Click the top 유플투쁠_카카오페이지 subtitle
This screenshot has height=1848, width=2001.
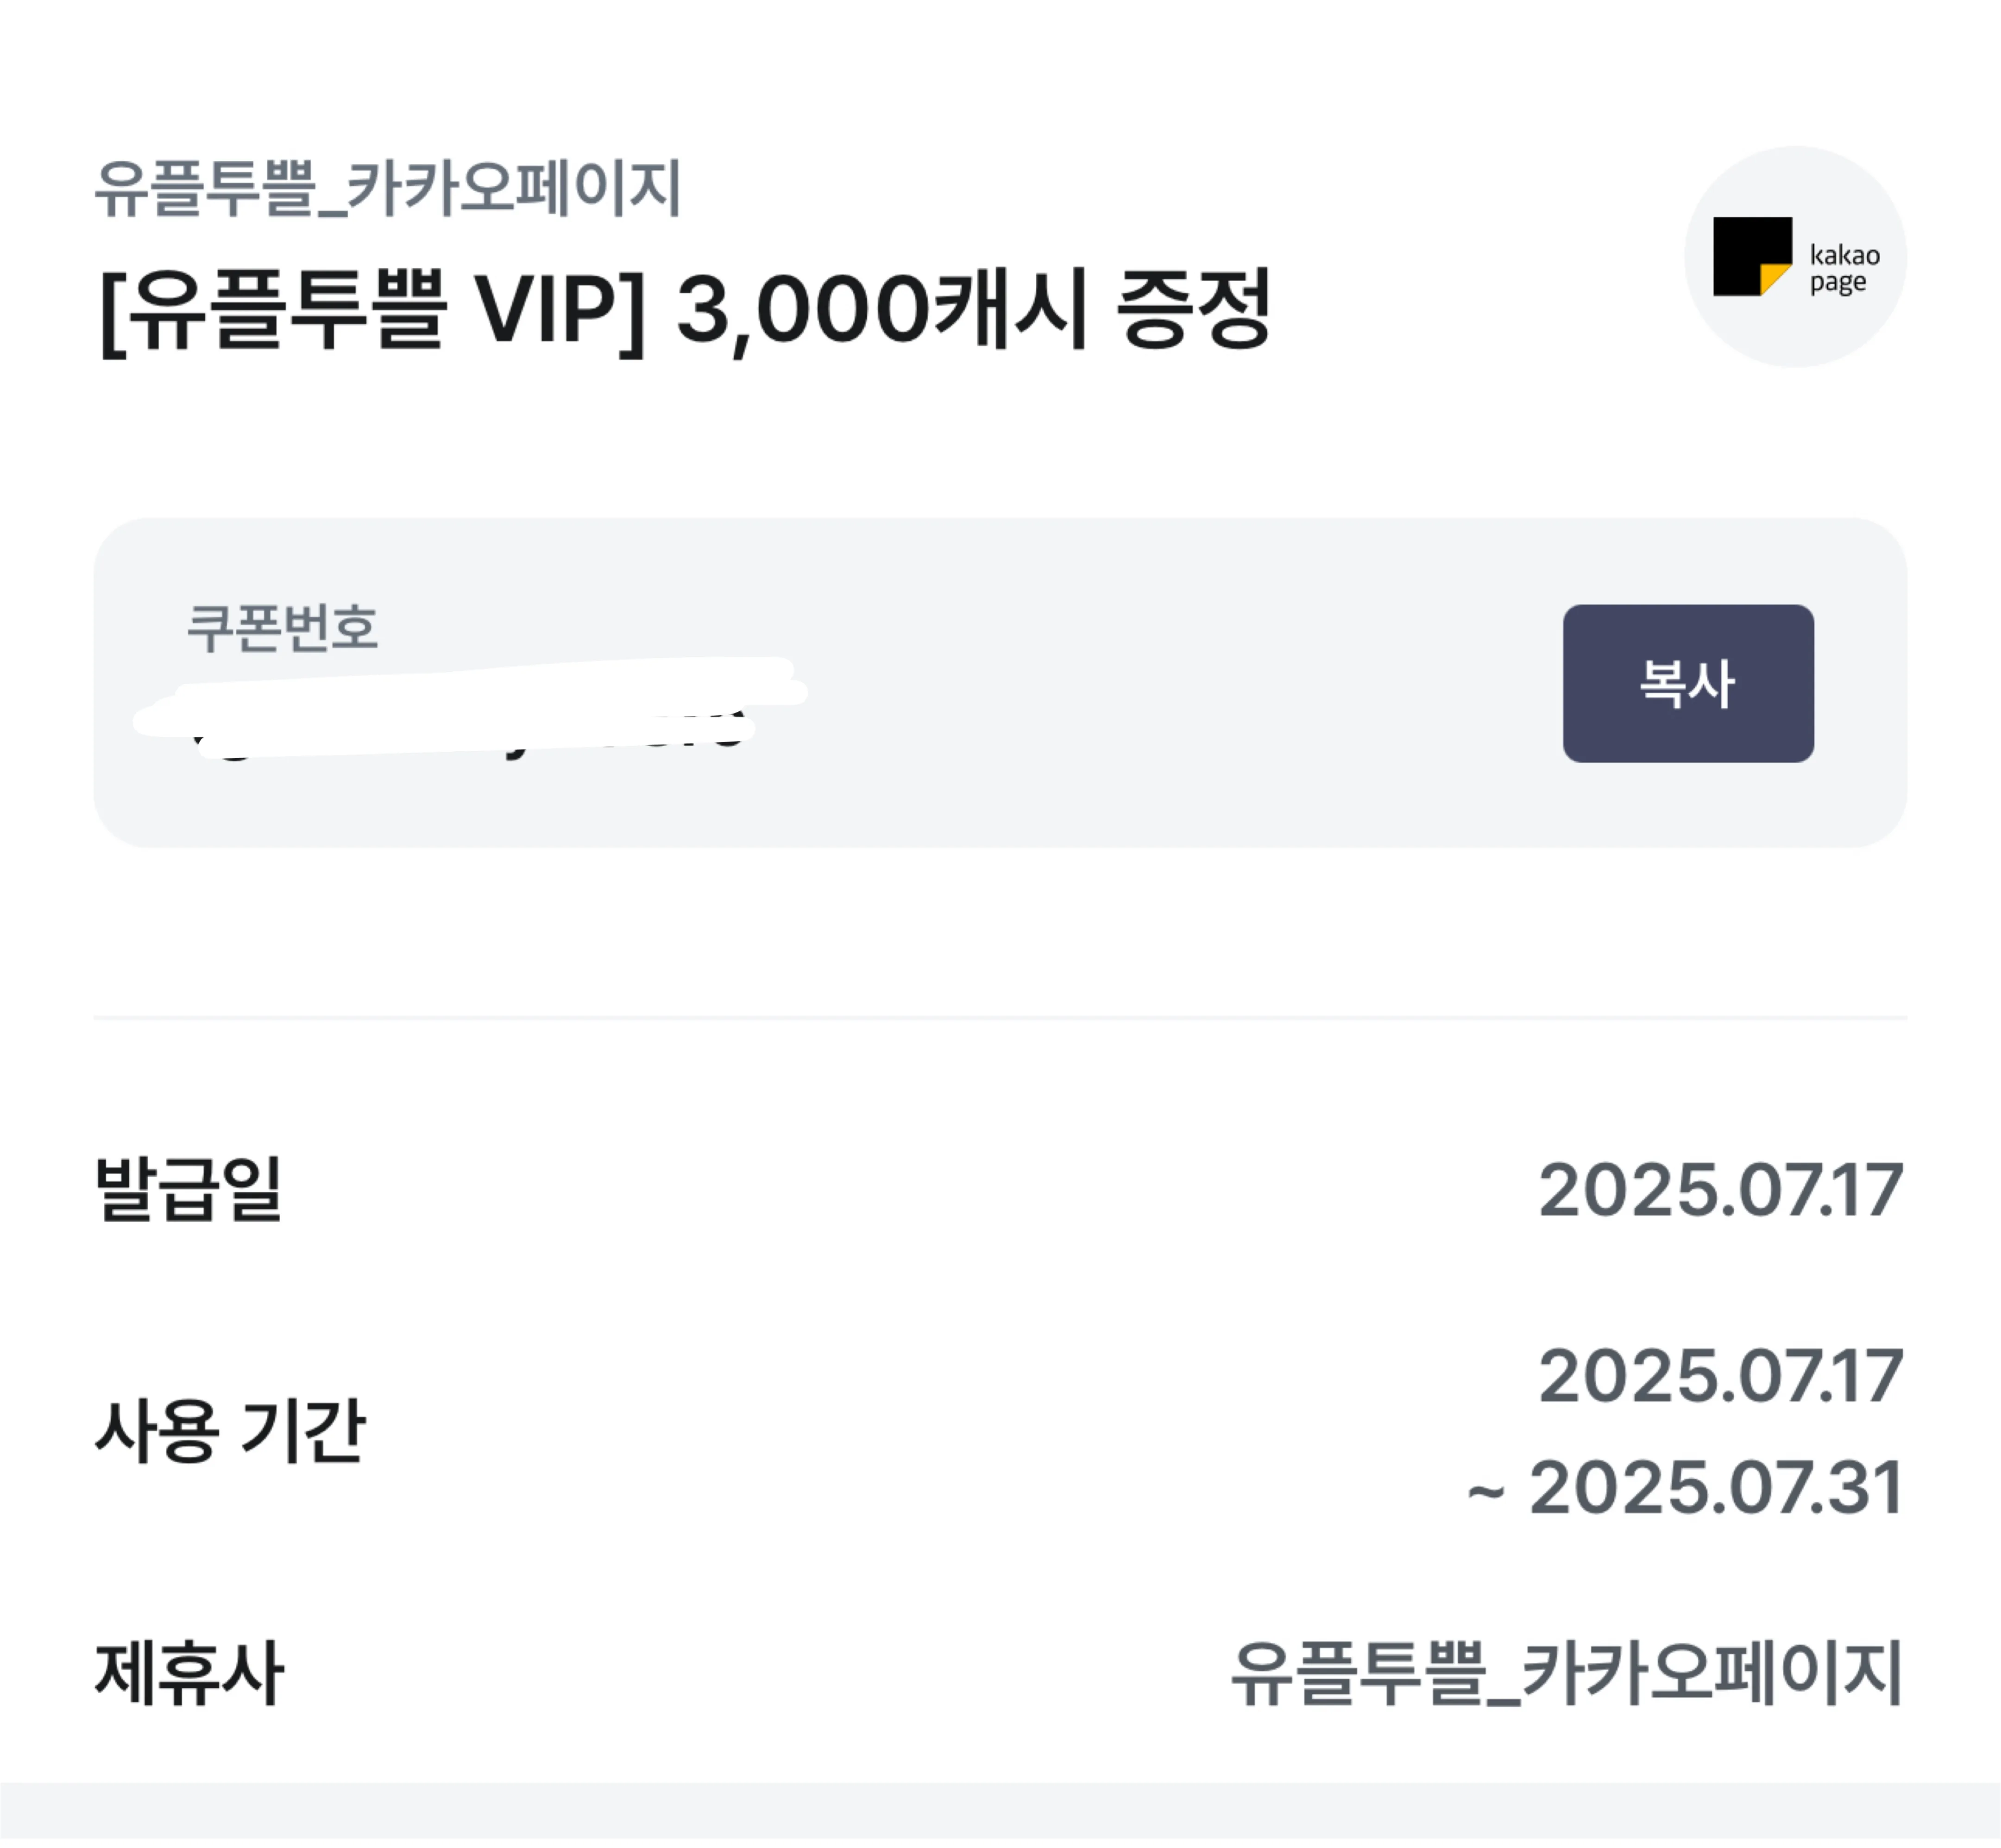point(388,188)
